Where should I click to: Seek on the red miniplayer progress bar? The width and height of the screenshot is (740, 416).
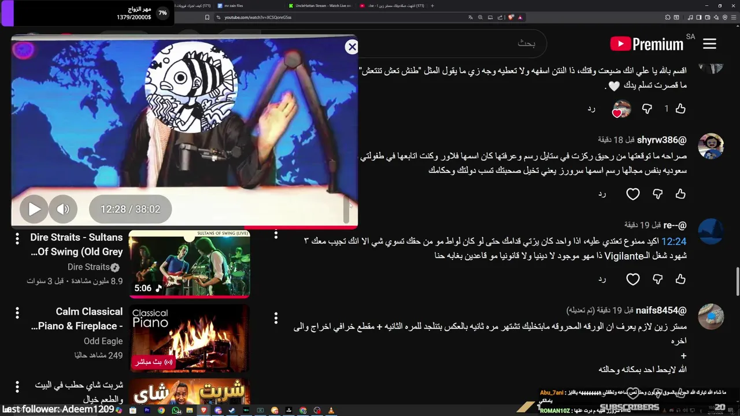(184, 227)
